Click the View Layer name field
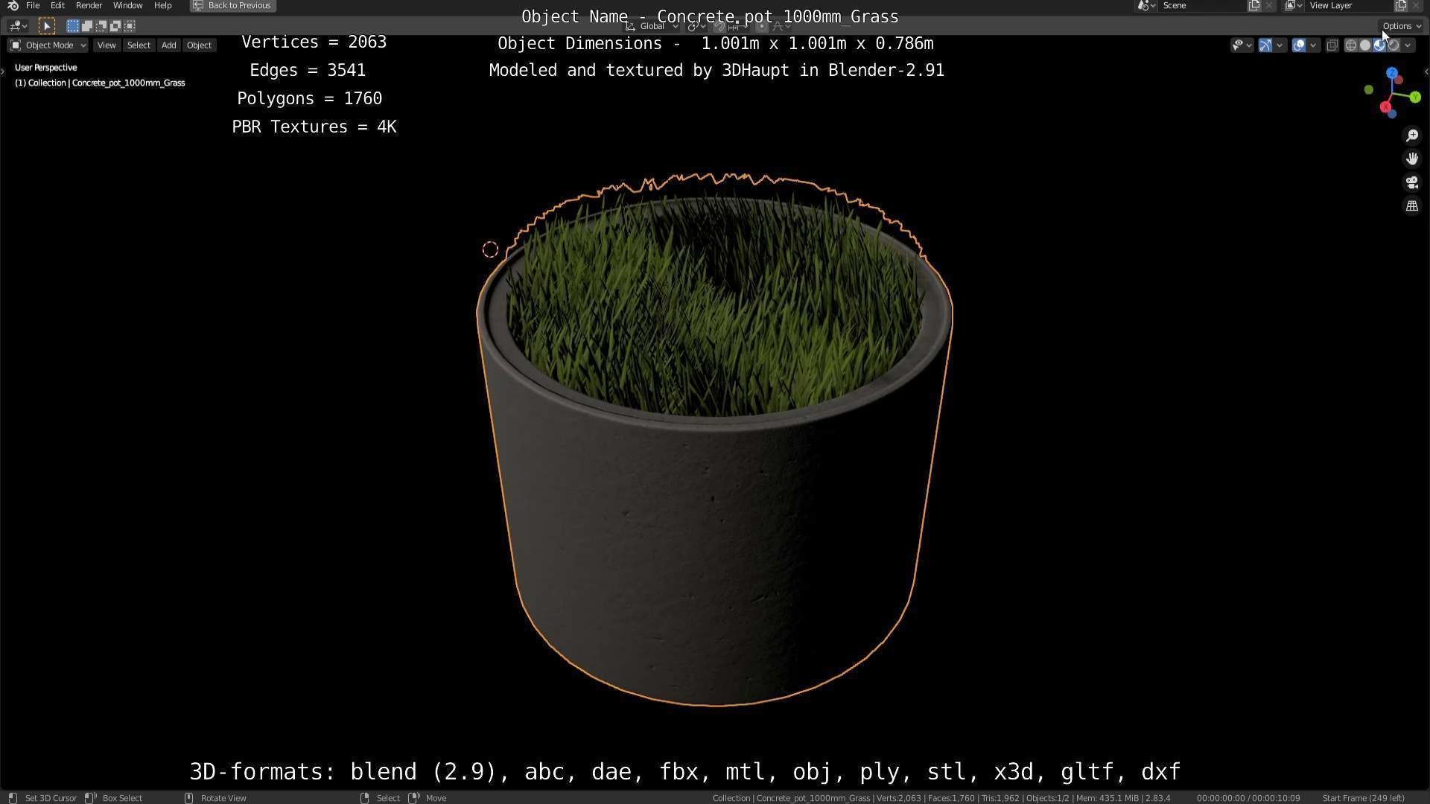The image size is (1430, 804). tap(1350, 5)
